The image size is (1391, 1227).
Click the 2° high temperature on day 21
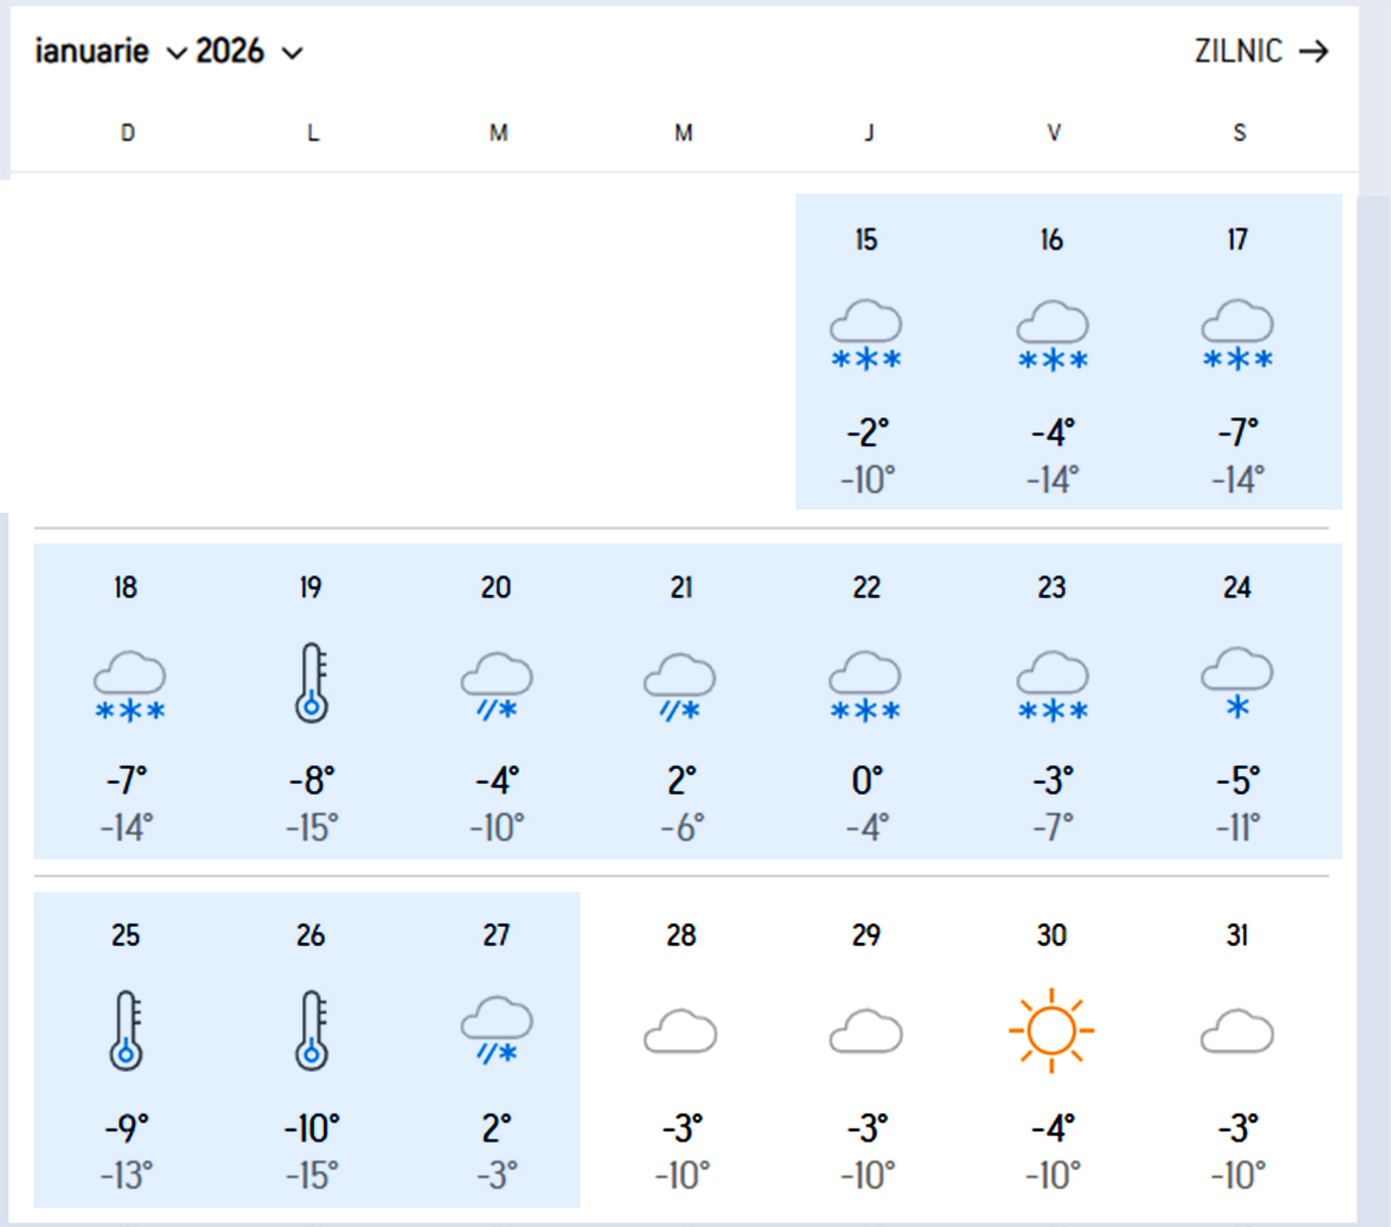pos(682,781)
